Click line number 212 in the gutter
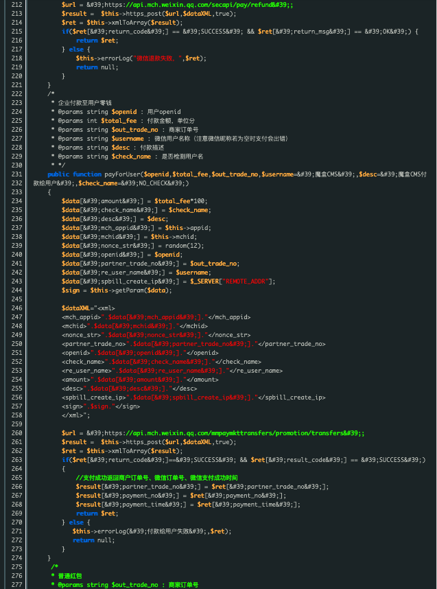This screenshot has width=437, height=589. click(17, 5)
